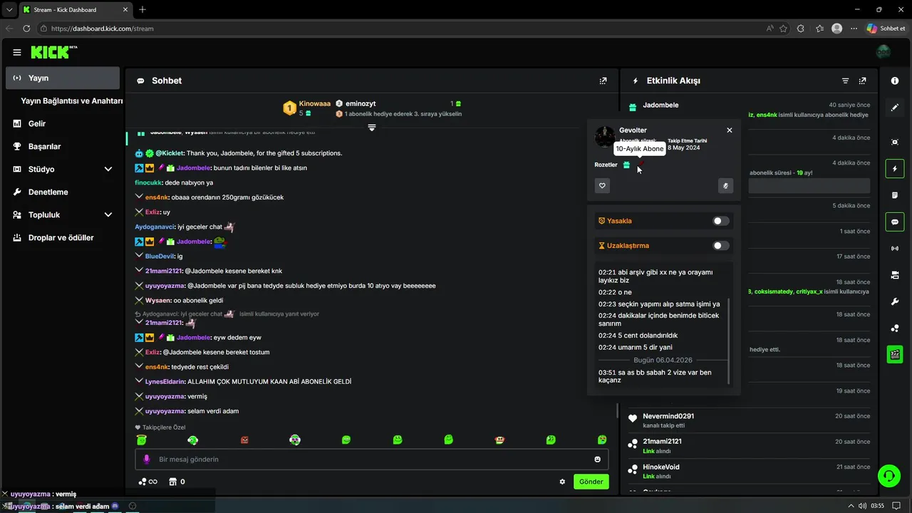Switch to Stream - Kick Dashboard tab
The image size is (912, 513).
74,9
